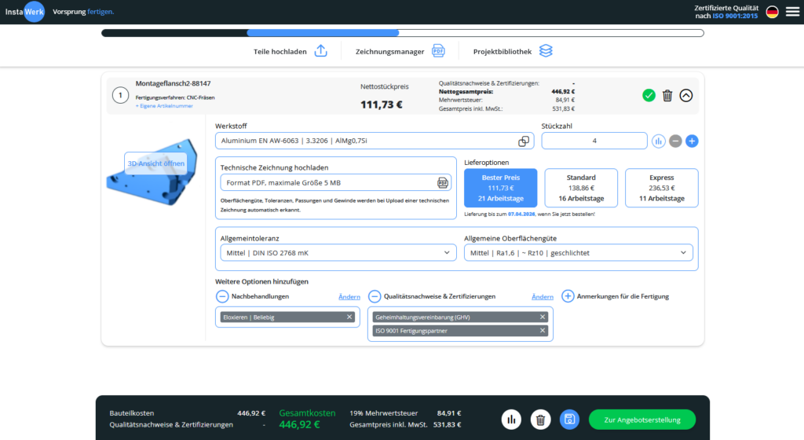The image size is (804, 440).
Task: Open the Allgemeintoleranz dropdown
Action: pos(335,253)
